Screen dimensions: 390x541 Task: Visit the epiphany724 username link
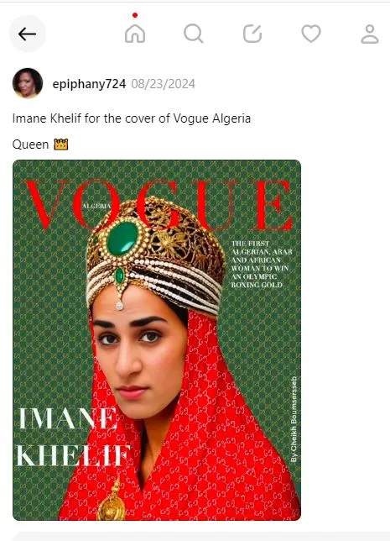[89, 84]
